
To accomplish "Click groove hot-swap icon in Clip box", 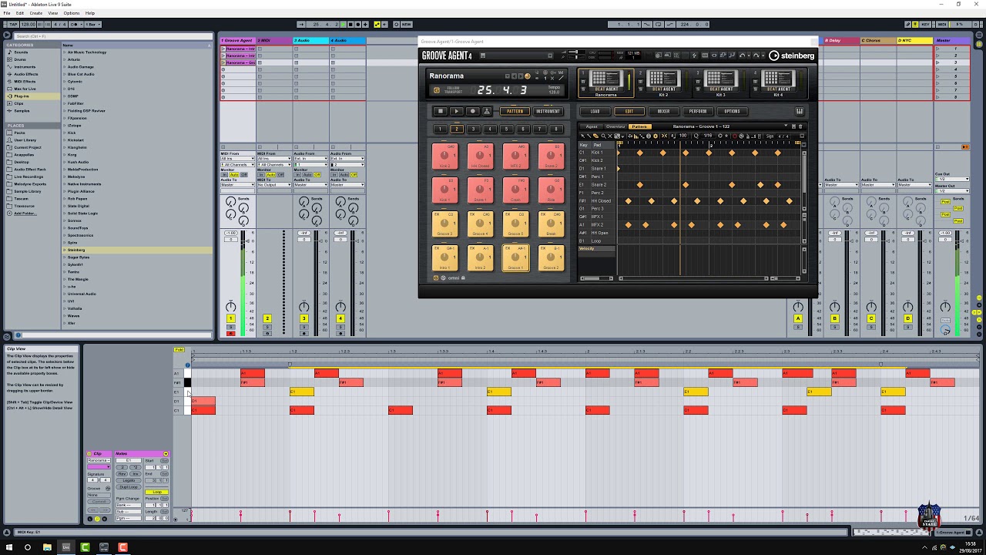I will pyautogui.click(x=108, y=489).
